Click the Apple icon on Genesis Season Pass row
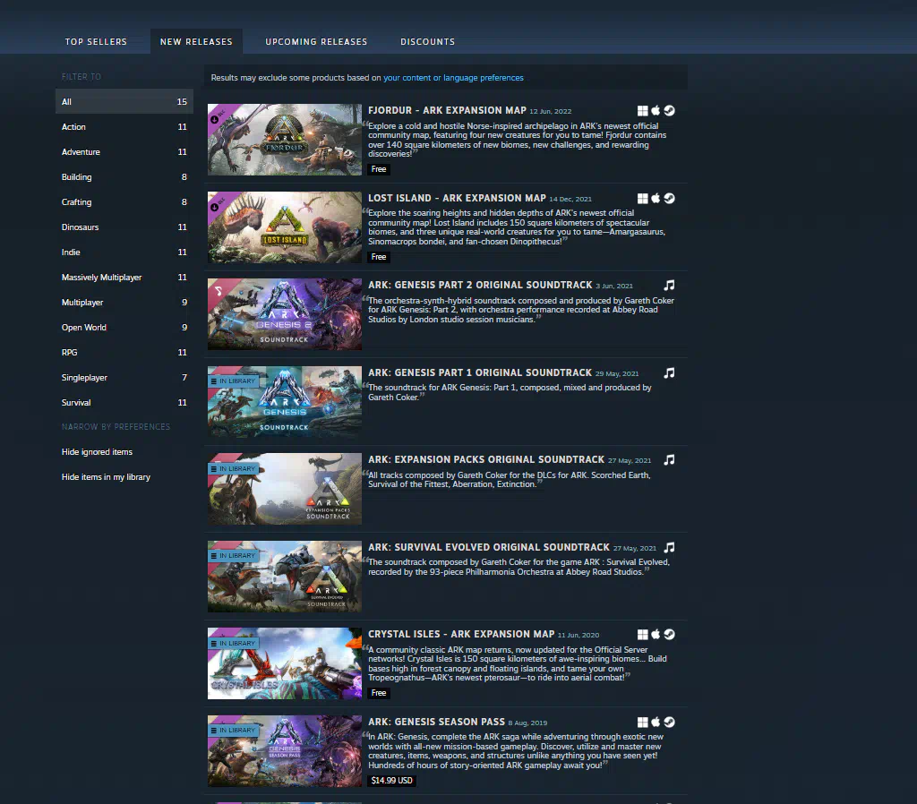Image resolution: width=917 pixels, height=804 pixels. pyautogui.click(x=656, y=723)
